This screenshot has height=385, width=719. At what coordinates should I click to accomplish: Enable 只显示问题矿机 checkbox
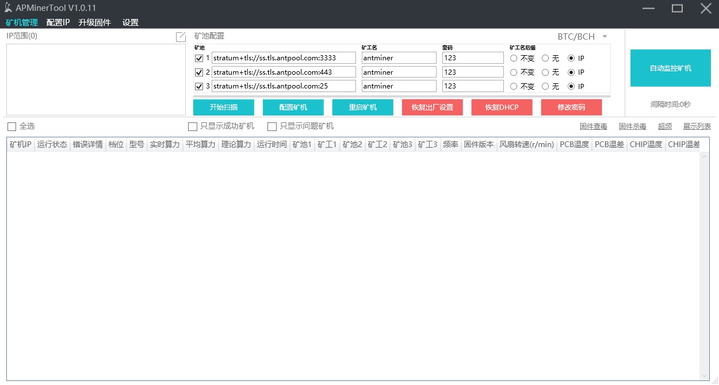272,126
